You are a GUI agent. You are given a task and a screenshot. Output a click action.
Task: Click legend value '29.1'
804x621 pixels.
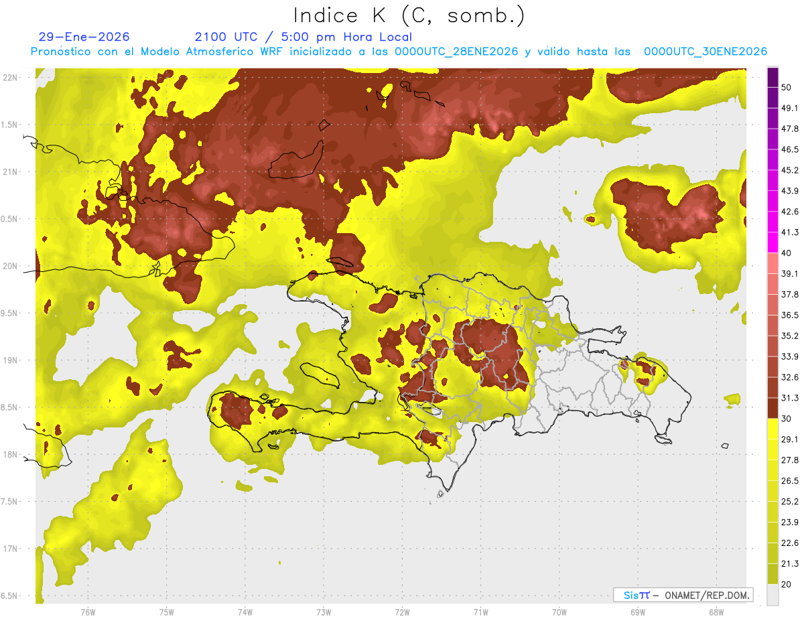point(790,439)
